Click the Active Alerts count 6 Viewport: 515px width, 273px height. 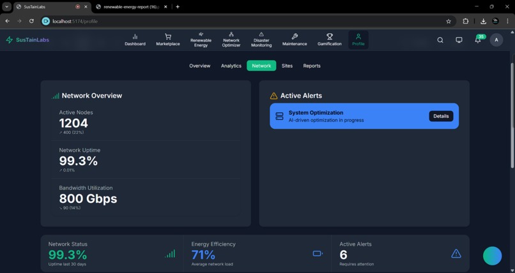pyautogui.click(x=343, y=255)
